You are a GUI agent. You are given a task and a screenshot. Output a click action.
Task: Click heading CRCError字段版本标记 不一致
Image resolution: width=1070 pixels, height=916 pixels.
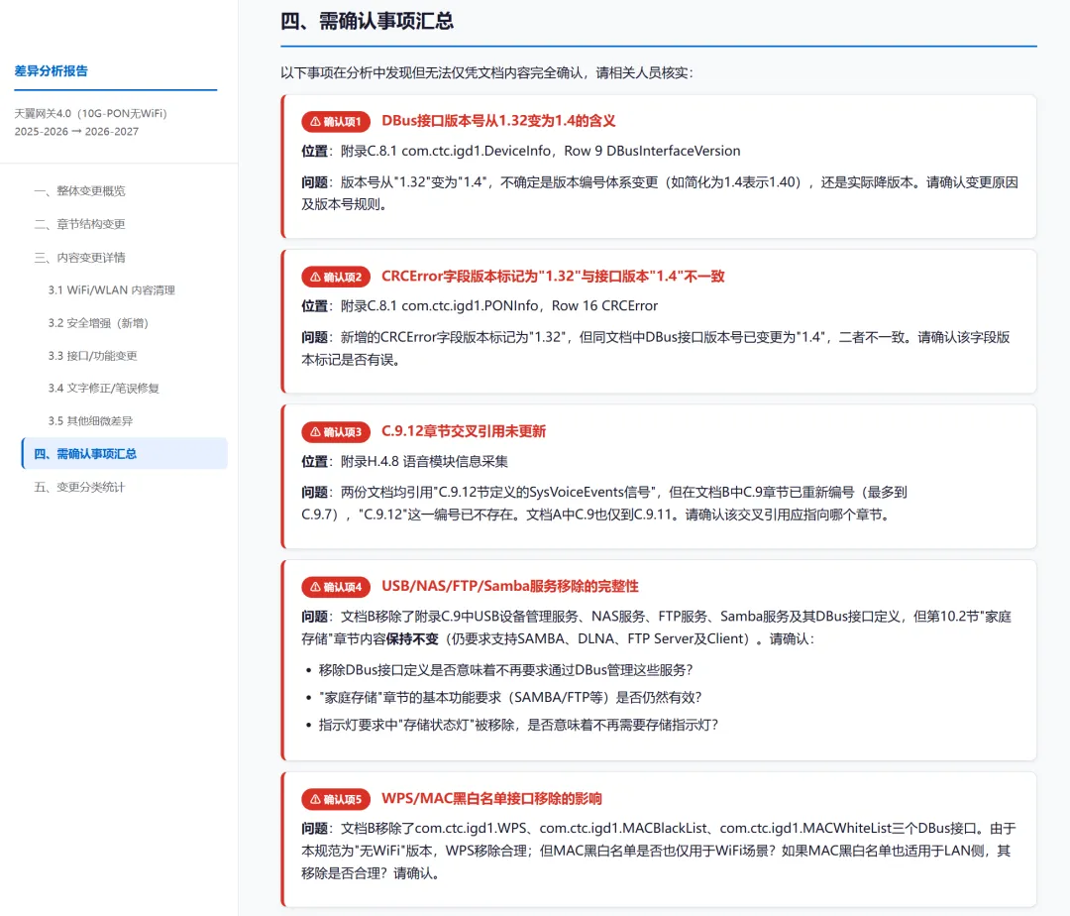pyautogui.click(x=553, y=276)
